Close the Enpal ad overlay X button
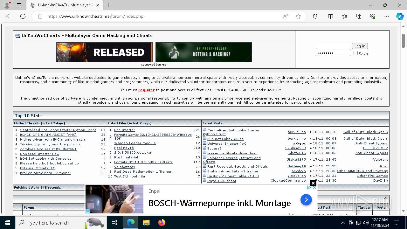 [x=313, y=183]
